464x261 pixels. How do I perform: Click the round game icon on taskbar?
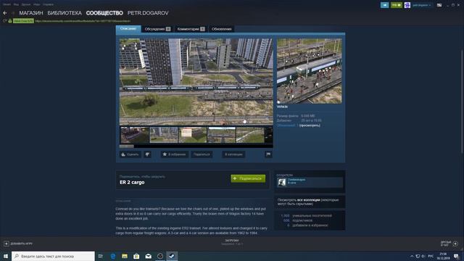160,256
